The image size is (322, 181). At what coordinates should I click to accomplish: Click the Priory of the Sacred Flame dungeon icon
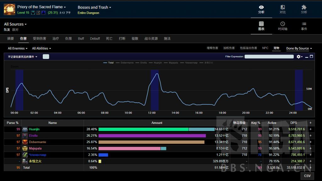click(x=9, y=9)
